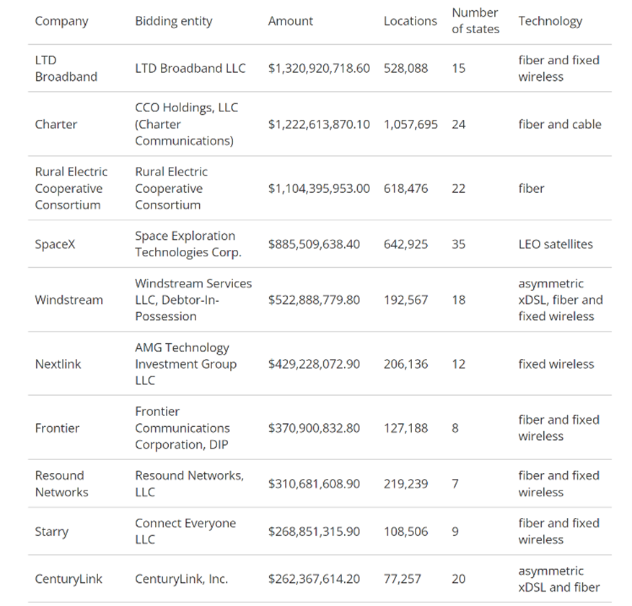This screenshot has height=606, width=632.
Task: Select the AMG Technology Investment Group entity
Action: [185, 364]
